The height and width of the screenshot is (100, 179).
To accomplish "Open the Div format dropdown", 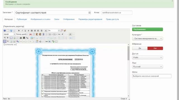I will coord(54,31).
